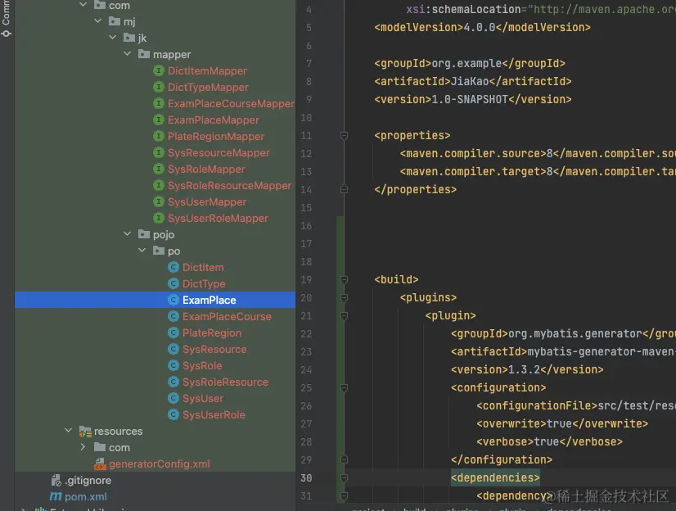Click the SysUserRole class icon
676x511 pixels.
(x=174, y=415)
